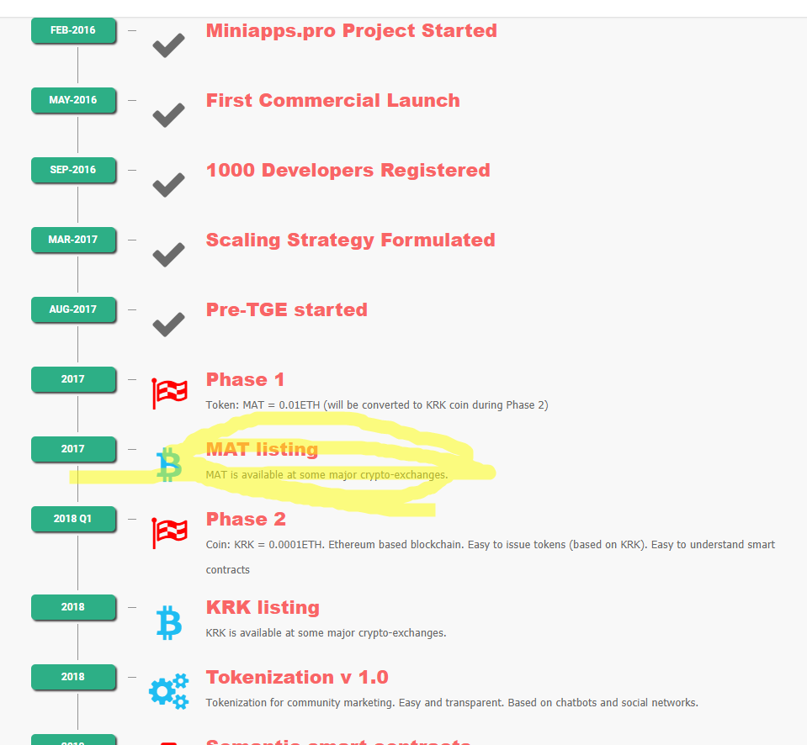Select the SEP-2016 timeline badge
Image resolution: width=807 pixels, height=745 pixels.
[73, 170]
